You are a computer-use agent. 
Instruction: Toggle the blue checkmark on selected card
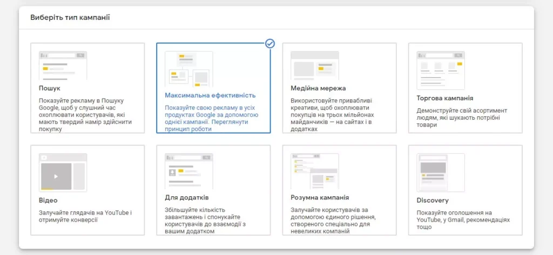[270, 43]
